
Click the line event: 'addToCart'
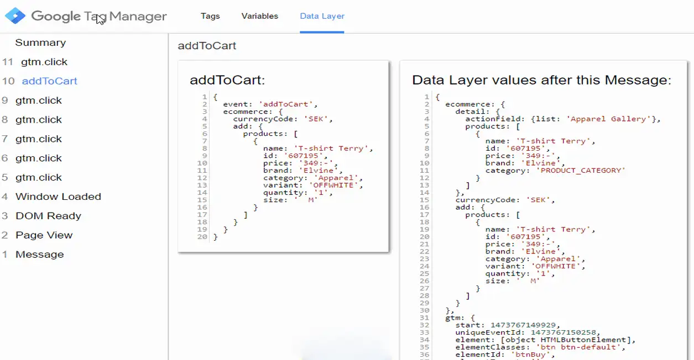coord(270,104)
